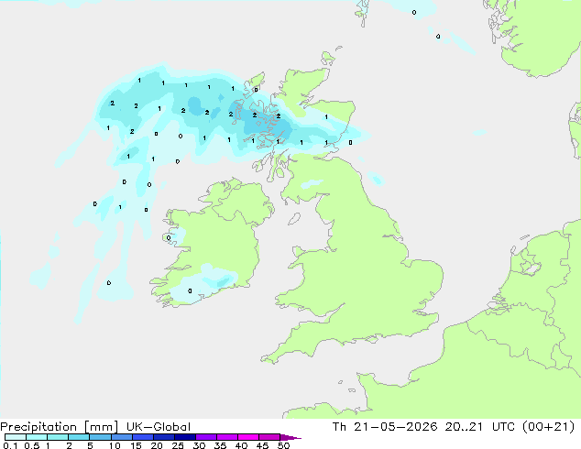Click the "Precipitation [mm]" title text
581x449 pixels.
60,427
